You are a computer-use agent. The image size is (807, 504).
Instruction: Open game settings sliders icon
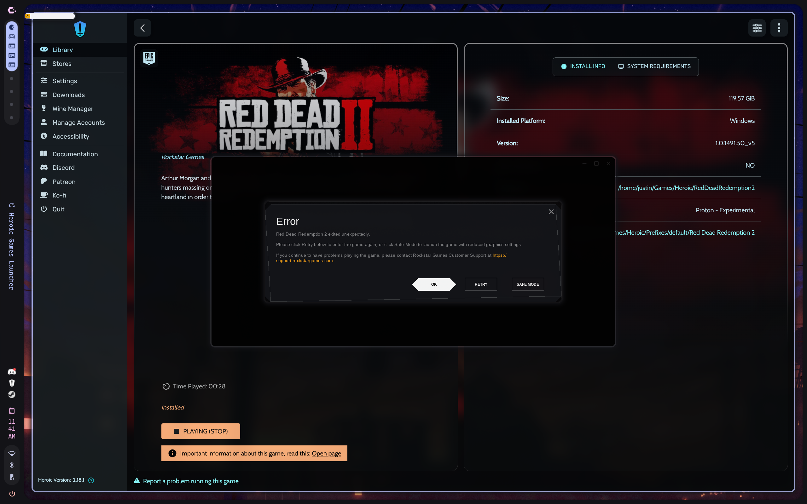point(757,28)
